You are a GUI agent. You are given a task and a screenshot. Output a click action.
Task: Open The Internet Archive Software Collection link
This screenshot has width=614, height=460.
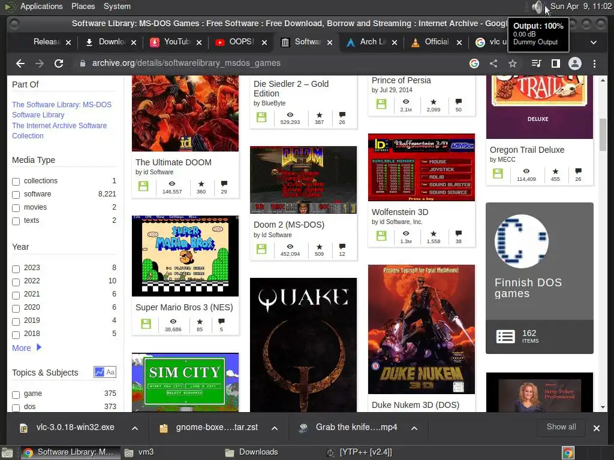pos(59,131)
